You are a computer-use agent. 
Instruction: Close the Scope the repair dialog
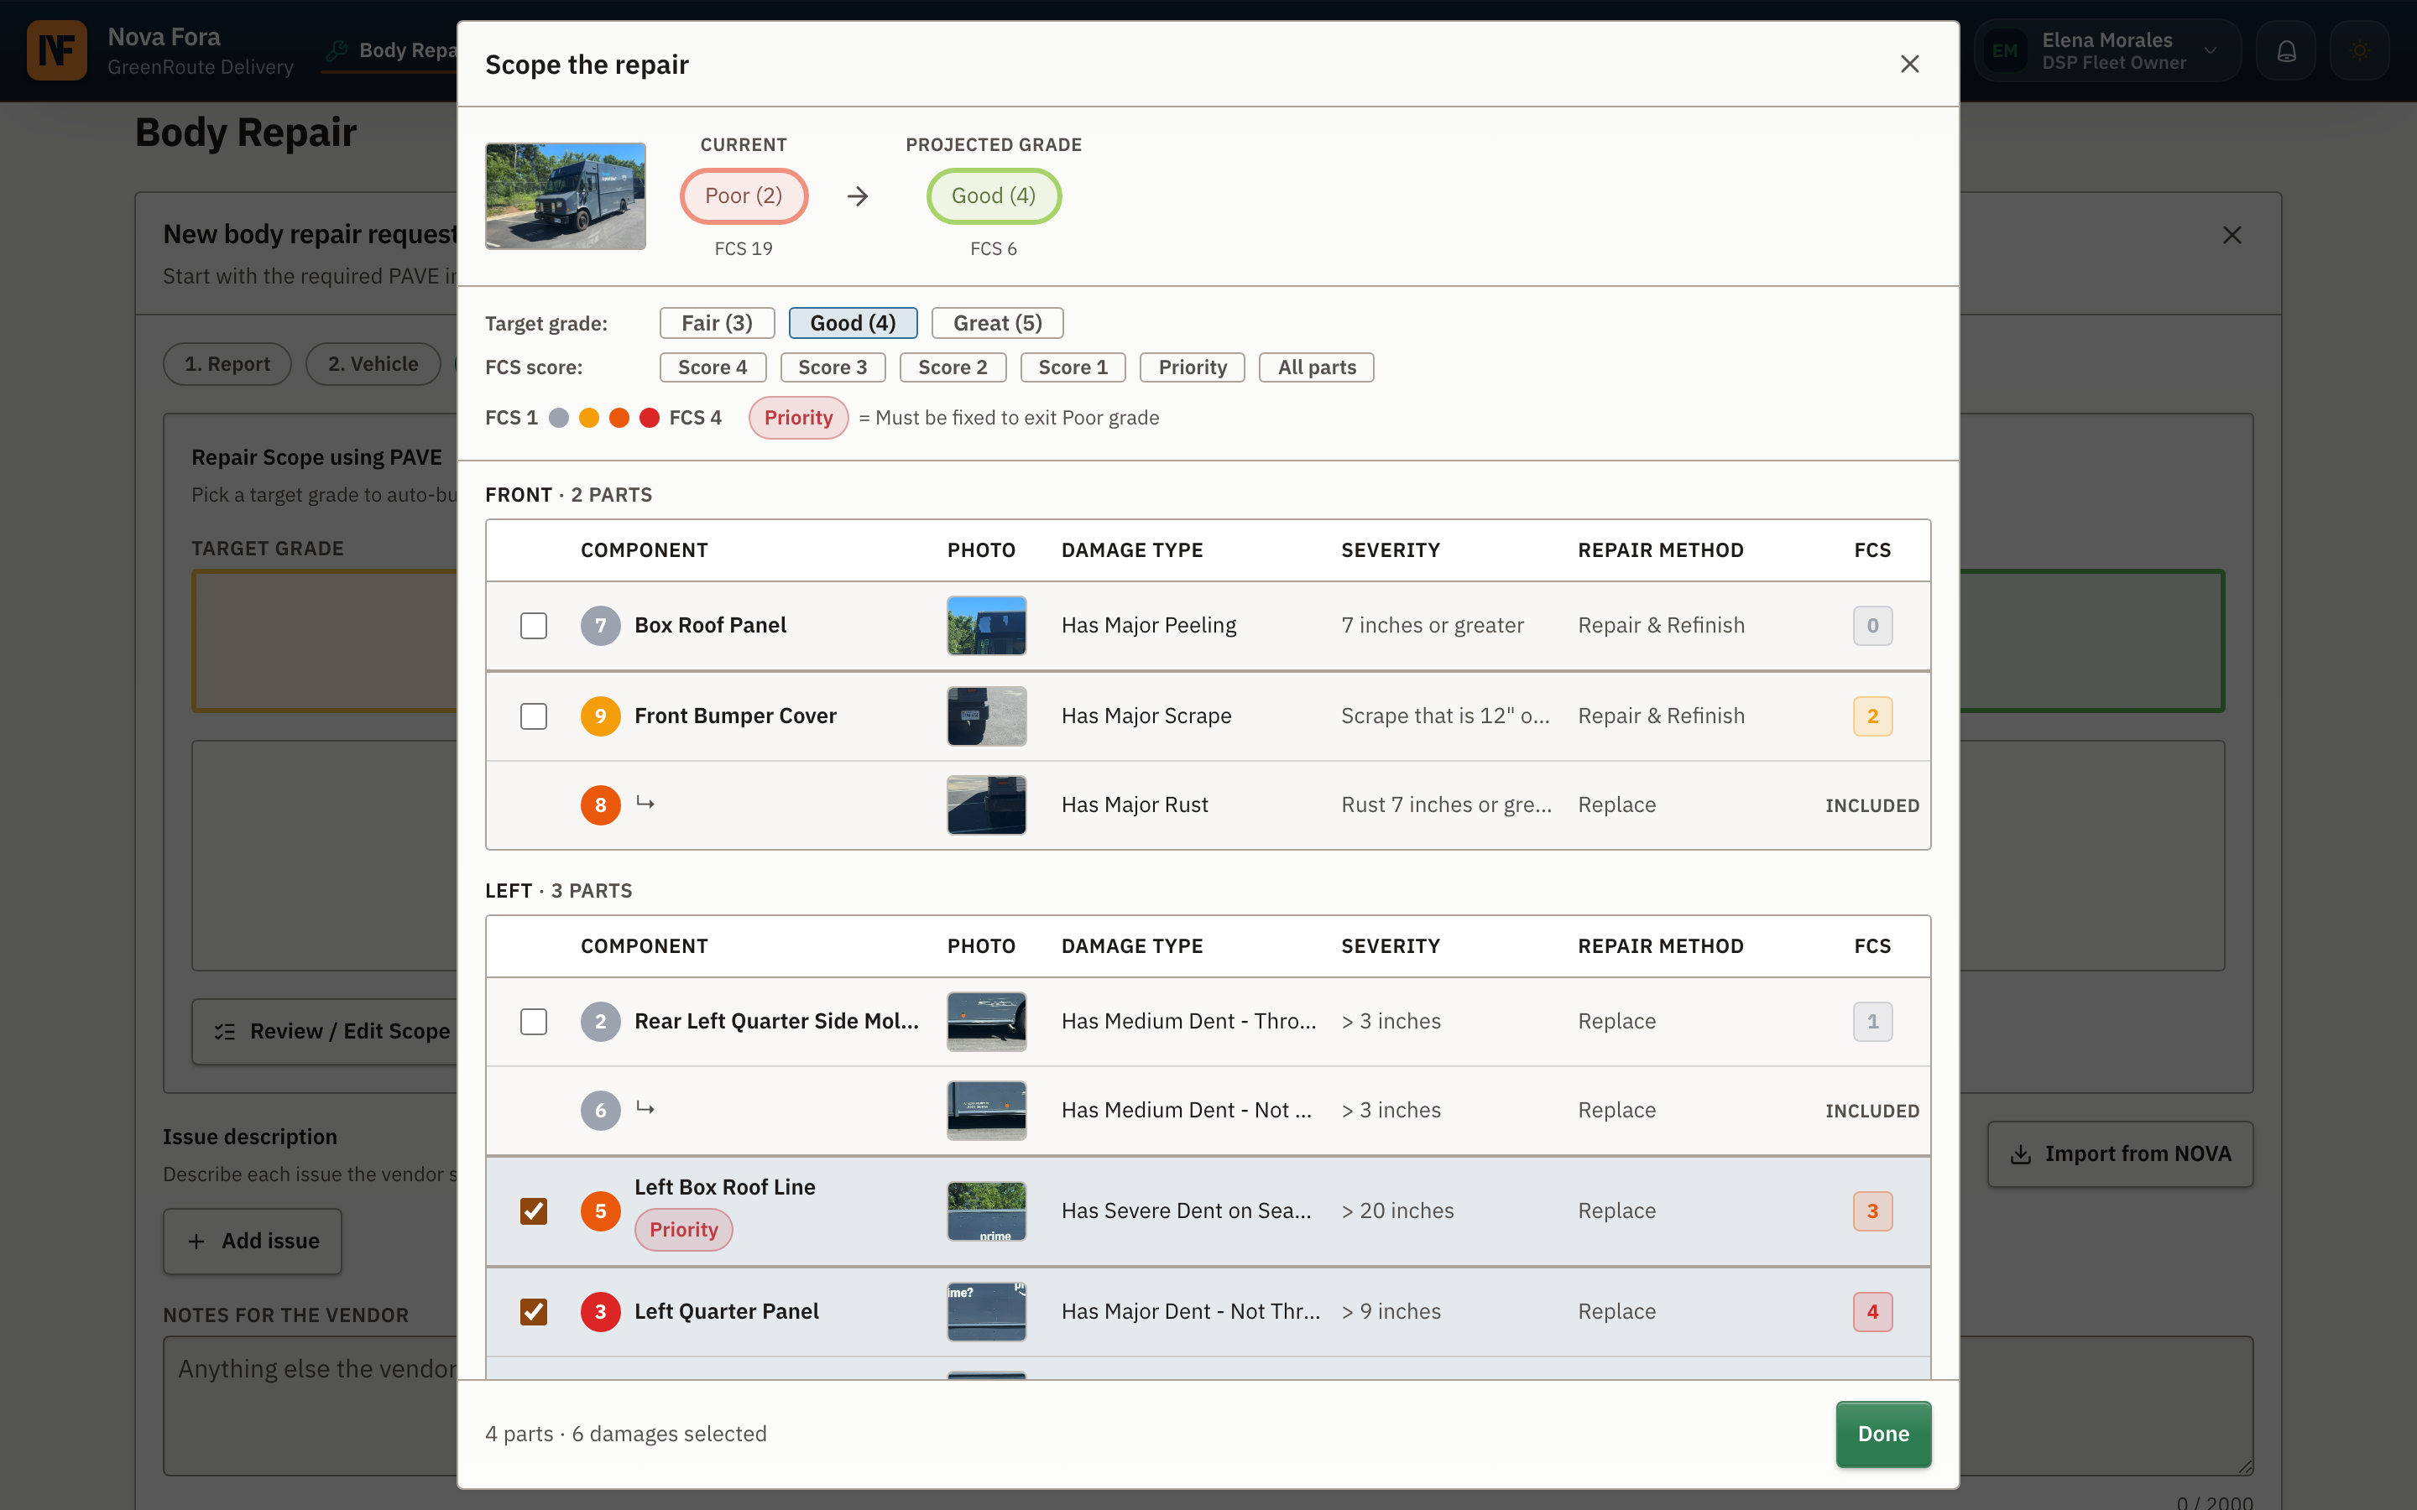coord(1909,64)
